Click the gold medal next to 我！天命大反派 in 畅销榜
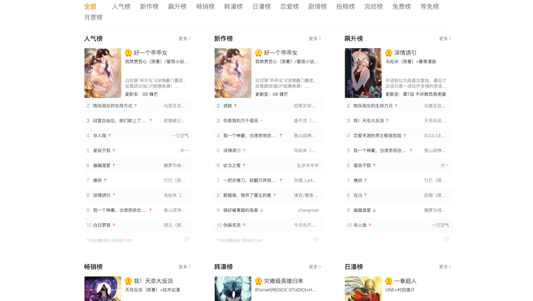 coord(128,281)
